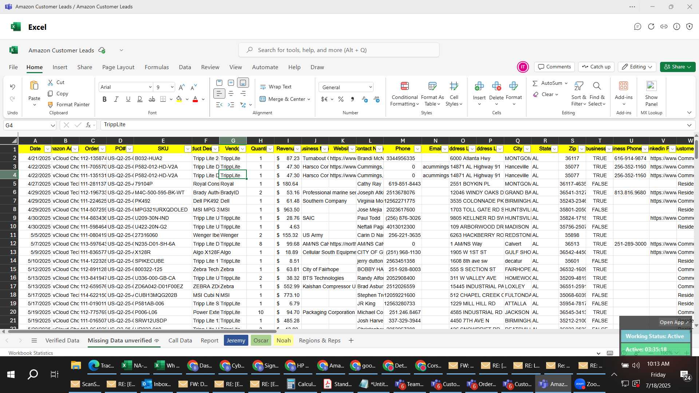Image resolution: width=699 pixels, height=393 pixels.
Task: Toggle Bold formatting
Action: 104,99
